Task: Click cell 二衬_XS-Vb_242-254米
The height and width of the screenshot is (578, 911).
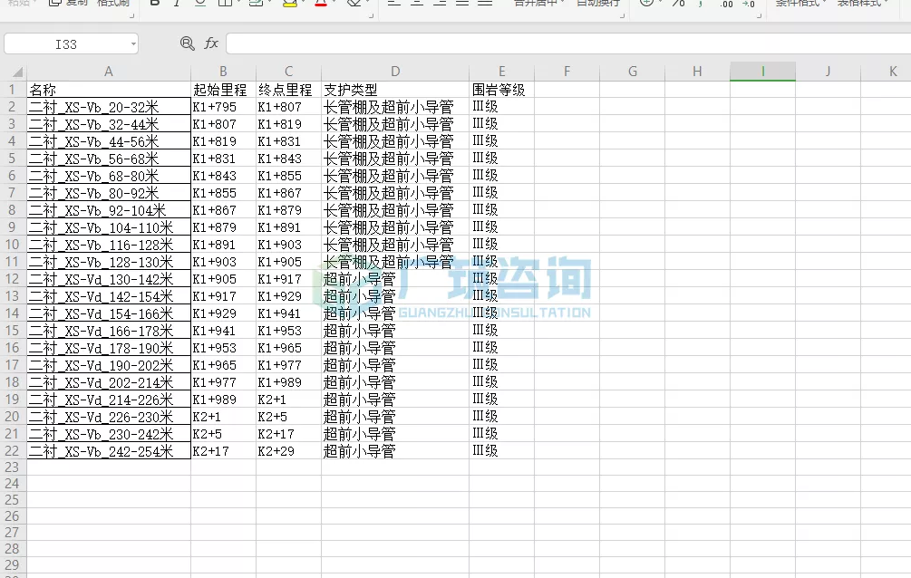Action: (109, 451)
